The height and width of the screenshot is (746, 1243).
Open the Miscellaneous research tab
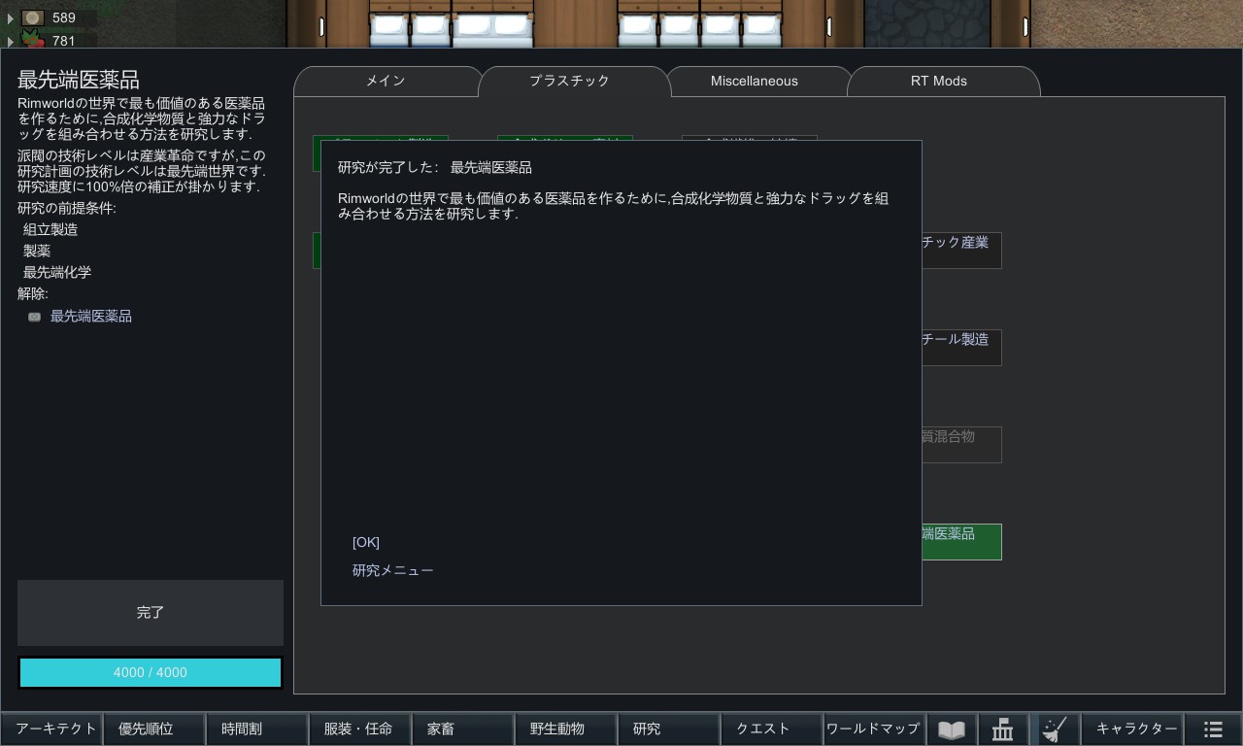pyautogui.click(x=755, y=82)
